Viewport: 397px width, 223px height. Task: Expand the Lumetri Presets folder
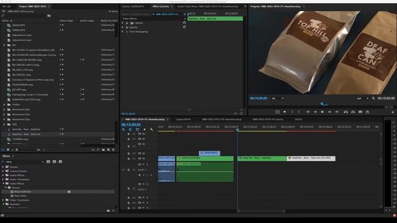point(3,171)
